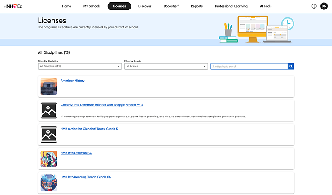Image resolution: width=332 pixels, height=195 pixels.
Task: Select the Licenses tab
Action: [x=119, y=6]
